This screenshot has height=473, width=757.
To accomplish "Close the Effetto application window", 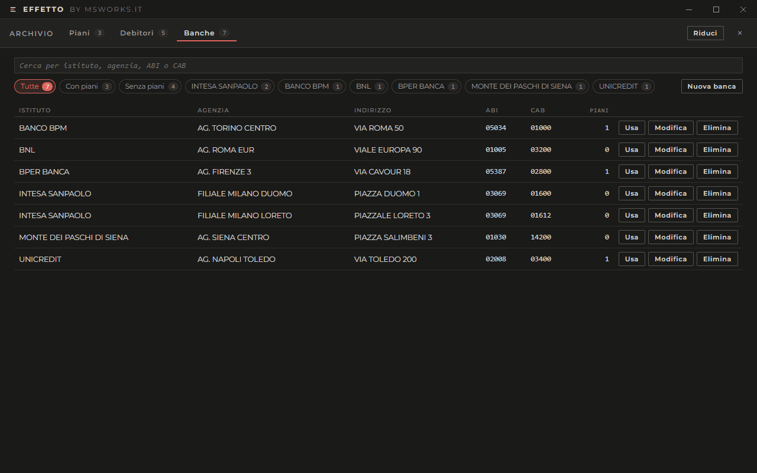I will (x=743, y=9).
